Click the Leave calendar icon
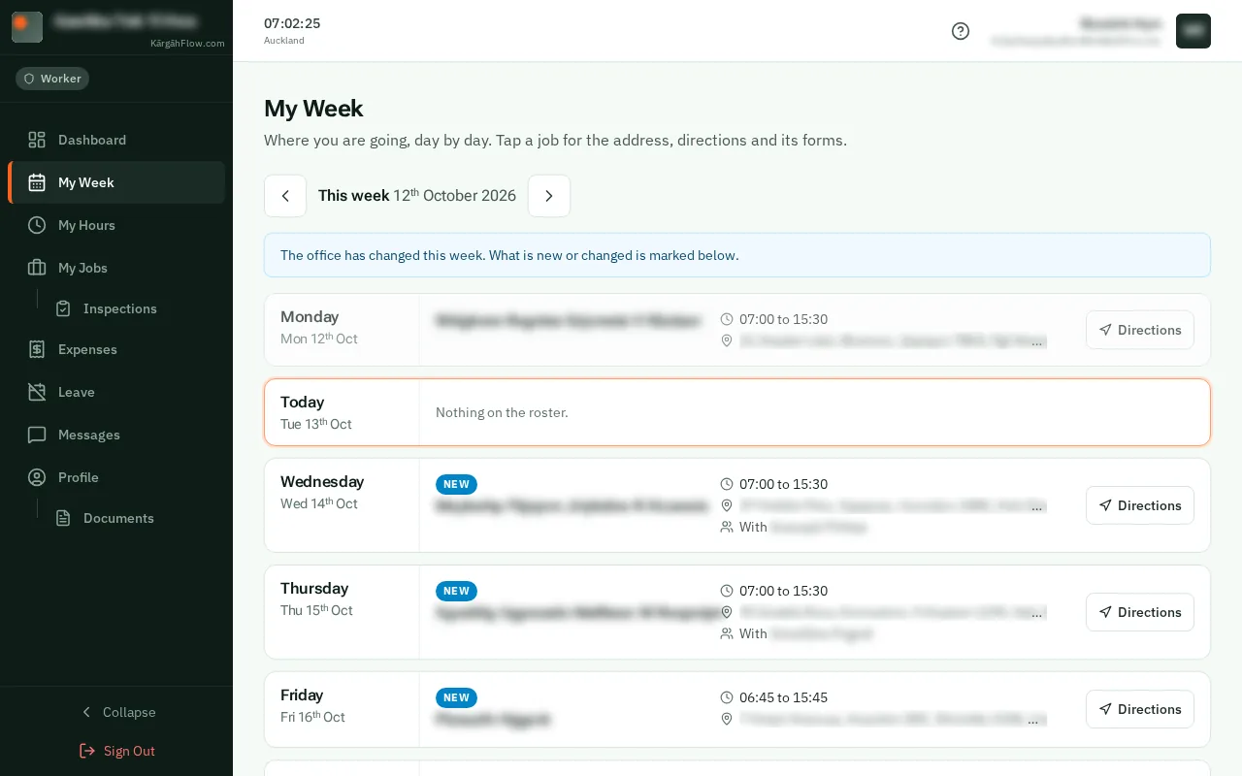Viewport: 1242px width, 776px height. (37, 392)
